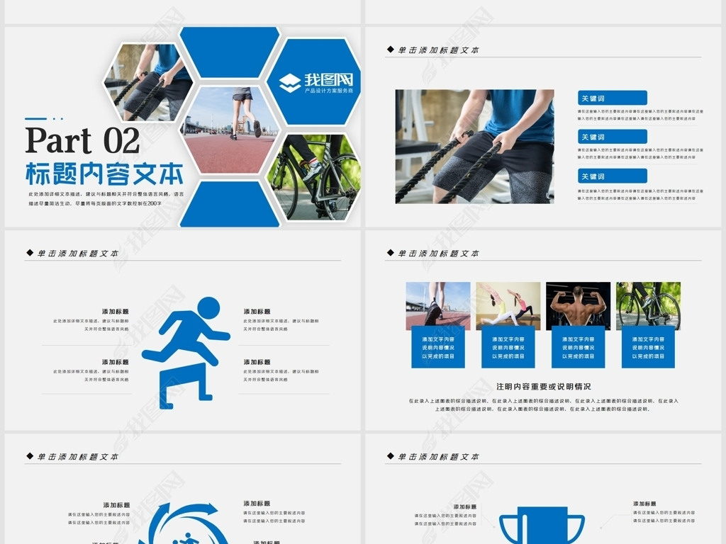Screen dimensions: 726x544
Task: Select the "注明内容重要或说明情况" heading
Action: (544, 387)
